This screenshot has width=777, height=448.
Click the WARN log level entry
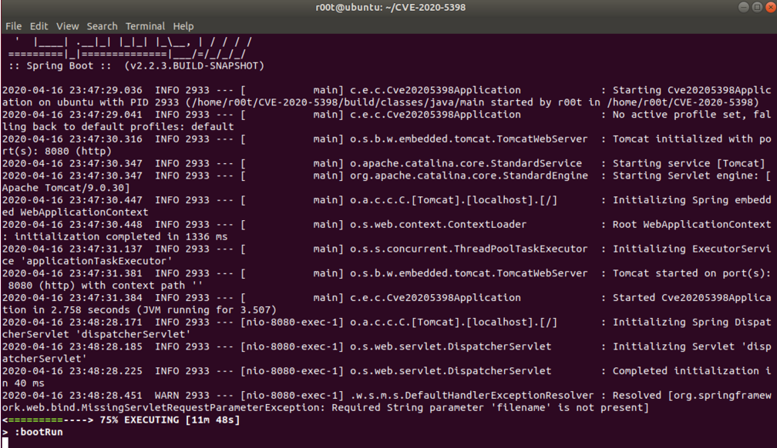166,396
